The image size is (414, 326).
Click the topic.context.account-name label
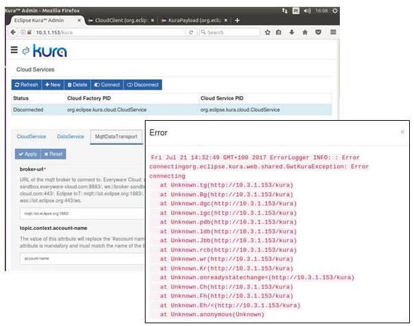coord(54,228)
